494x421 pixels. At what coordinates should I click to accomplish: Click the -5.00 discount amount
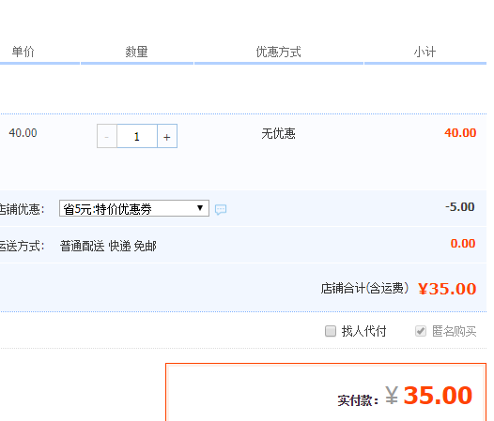click(x=459, y=207)
